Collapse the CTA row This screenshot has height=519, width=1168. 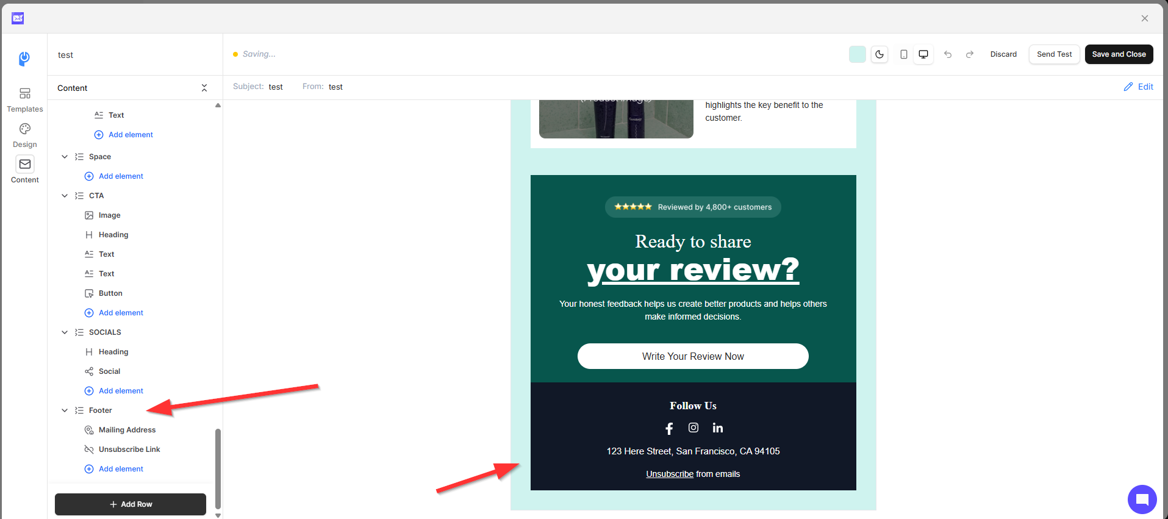(x=65, y=196)
